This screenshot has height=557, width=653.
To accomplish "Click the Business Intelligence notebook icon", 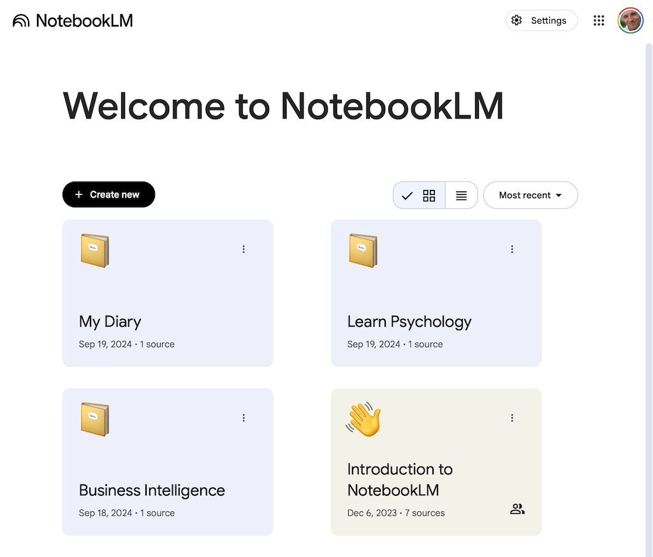I will [94, 419].
